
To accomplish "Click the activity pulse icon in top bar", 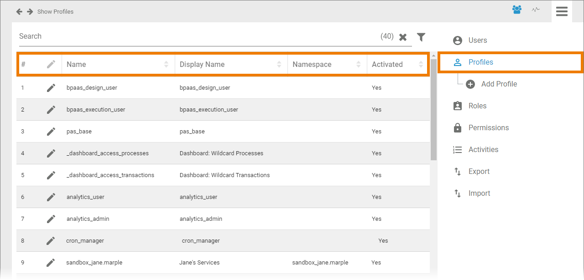I will click(x=536, y=10).
